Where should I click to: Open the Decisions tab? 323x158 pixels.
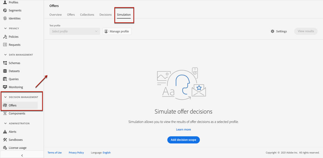tap(105, 14)
